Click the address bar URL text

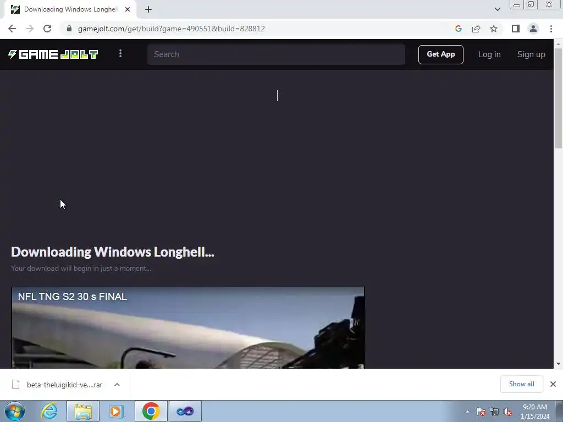point(172,29)
